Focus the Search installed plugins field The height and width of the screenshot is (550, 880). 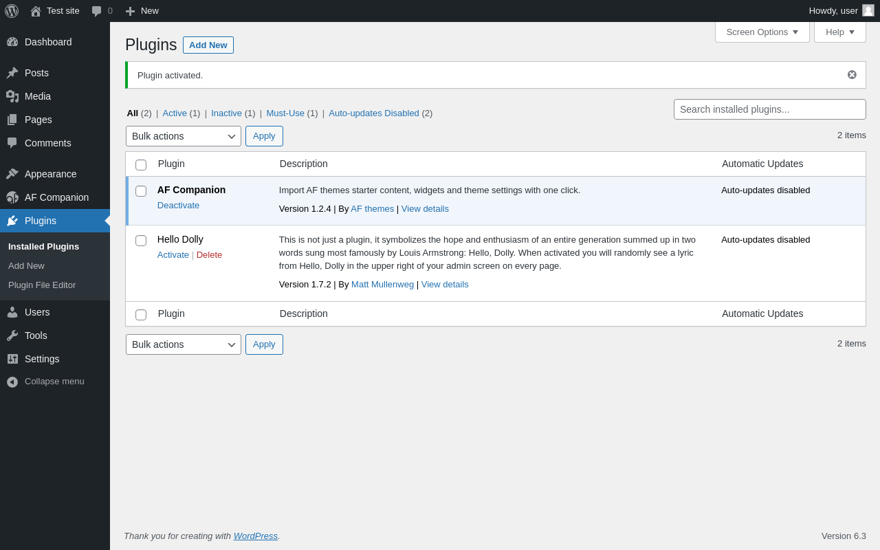[770, 109]
